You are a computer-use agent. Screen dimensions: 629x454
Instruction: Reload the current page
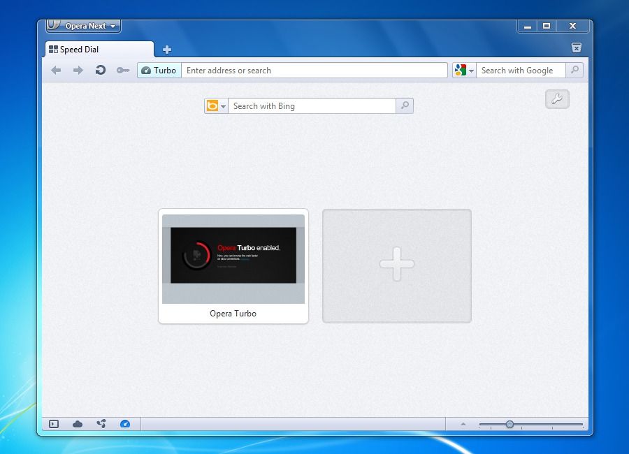click(101, 70)
